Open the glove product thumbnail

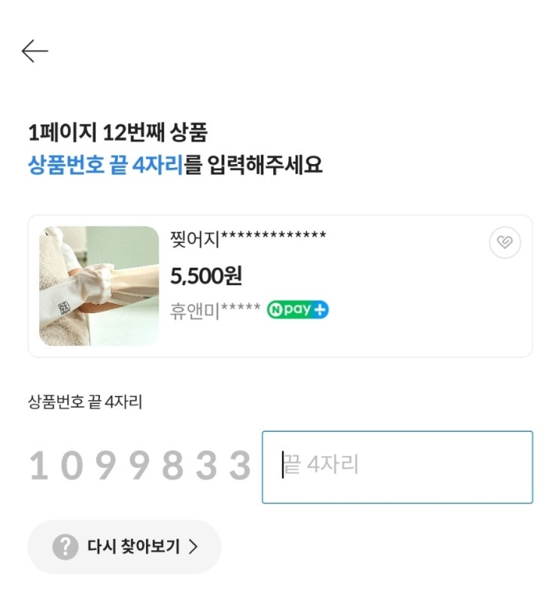tap(99, 286)
